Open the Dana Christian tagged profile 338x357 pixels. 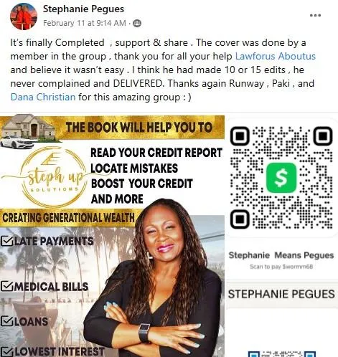pyautogui.click(x=43, y=97)
